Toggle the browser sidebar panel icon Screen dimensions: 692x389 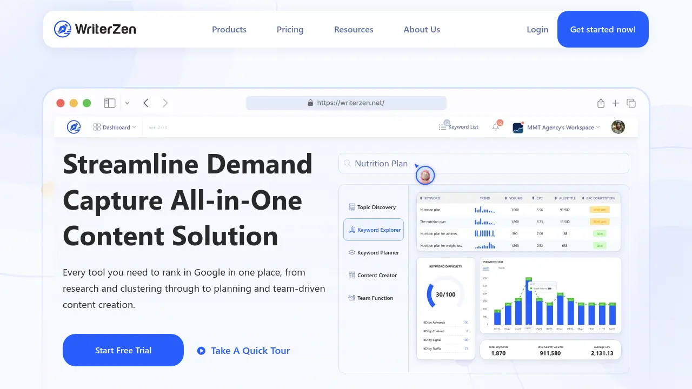click(x=110, y=103)
